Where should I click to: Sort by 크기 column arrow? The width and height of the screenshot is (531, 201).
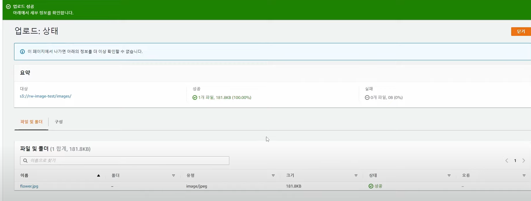click(356, 175)
